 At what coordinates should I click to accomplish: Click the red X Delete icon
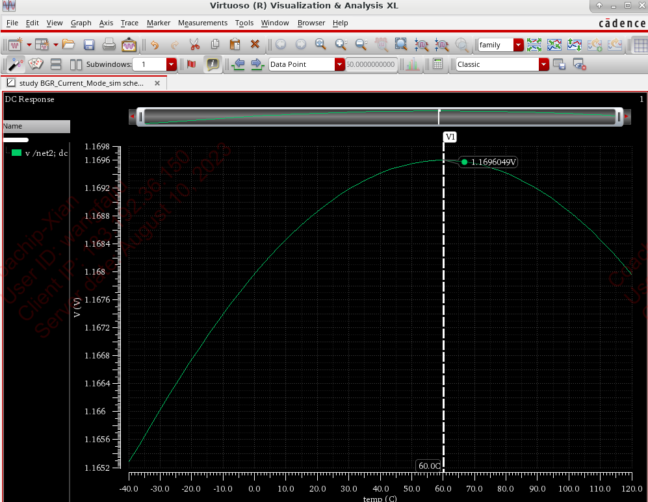[255, 45]
